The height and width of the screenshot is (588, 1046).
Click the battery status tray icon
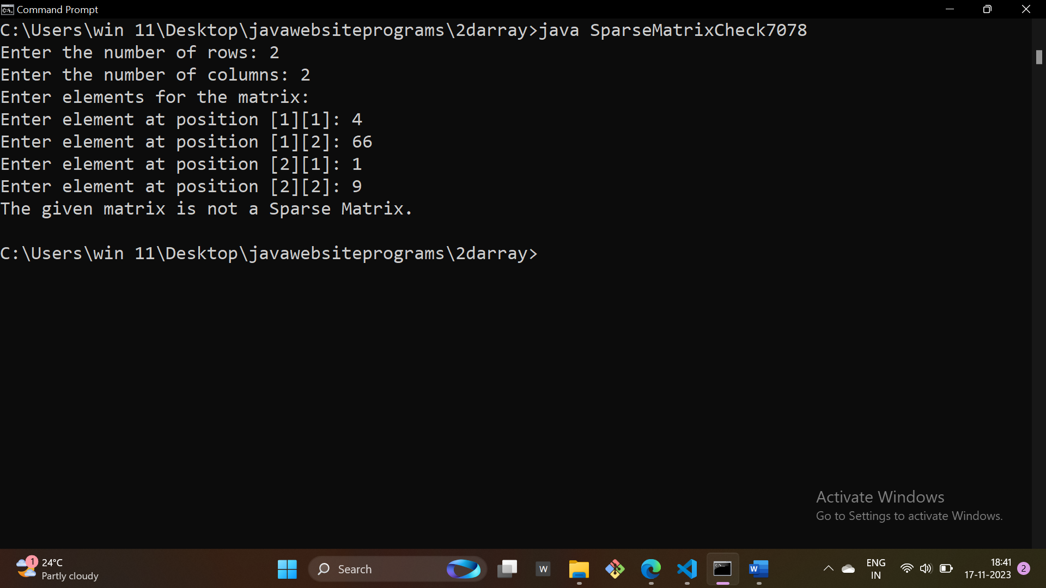(946, 568)
